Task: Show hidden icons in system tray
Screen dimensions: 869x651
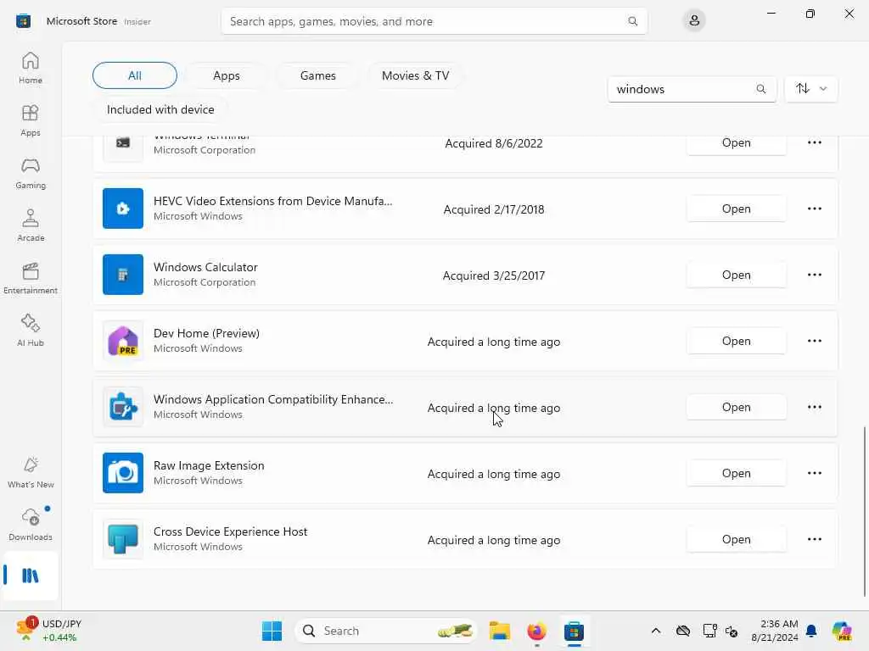Action: [656, 631]
